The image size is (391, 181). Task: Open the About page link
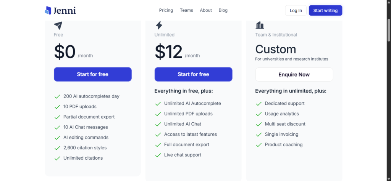coord(206,10)
